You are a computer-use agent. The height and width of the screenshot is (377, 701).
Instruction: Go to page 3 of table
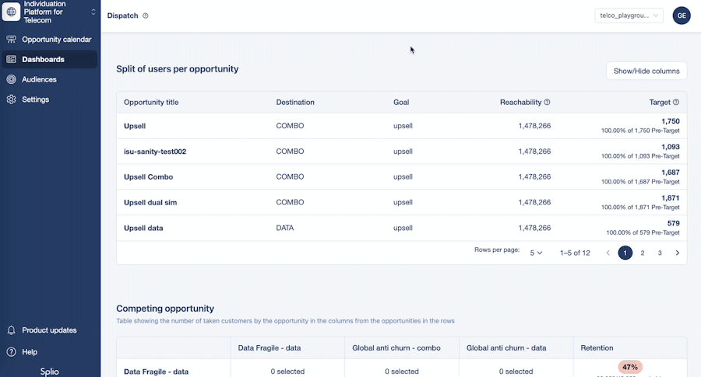660,253
